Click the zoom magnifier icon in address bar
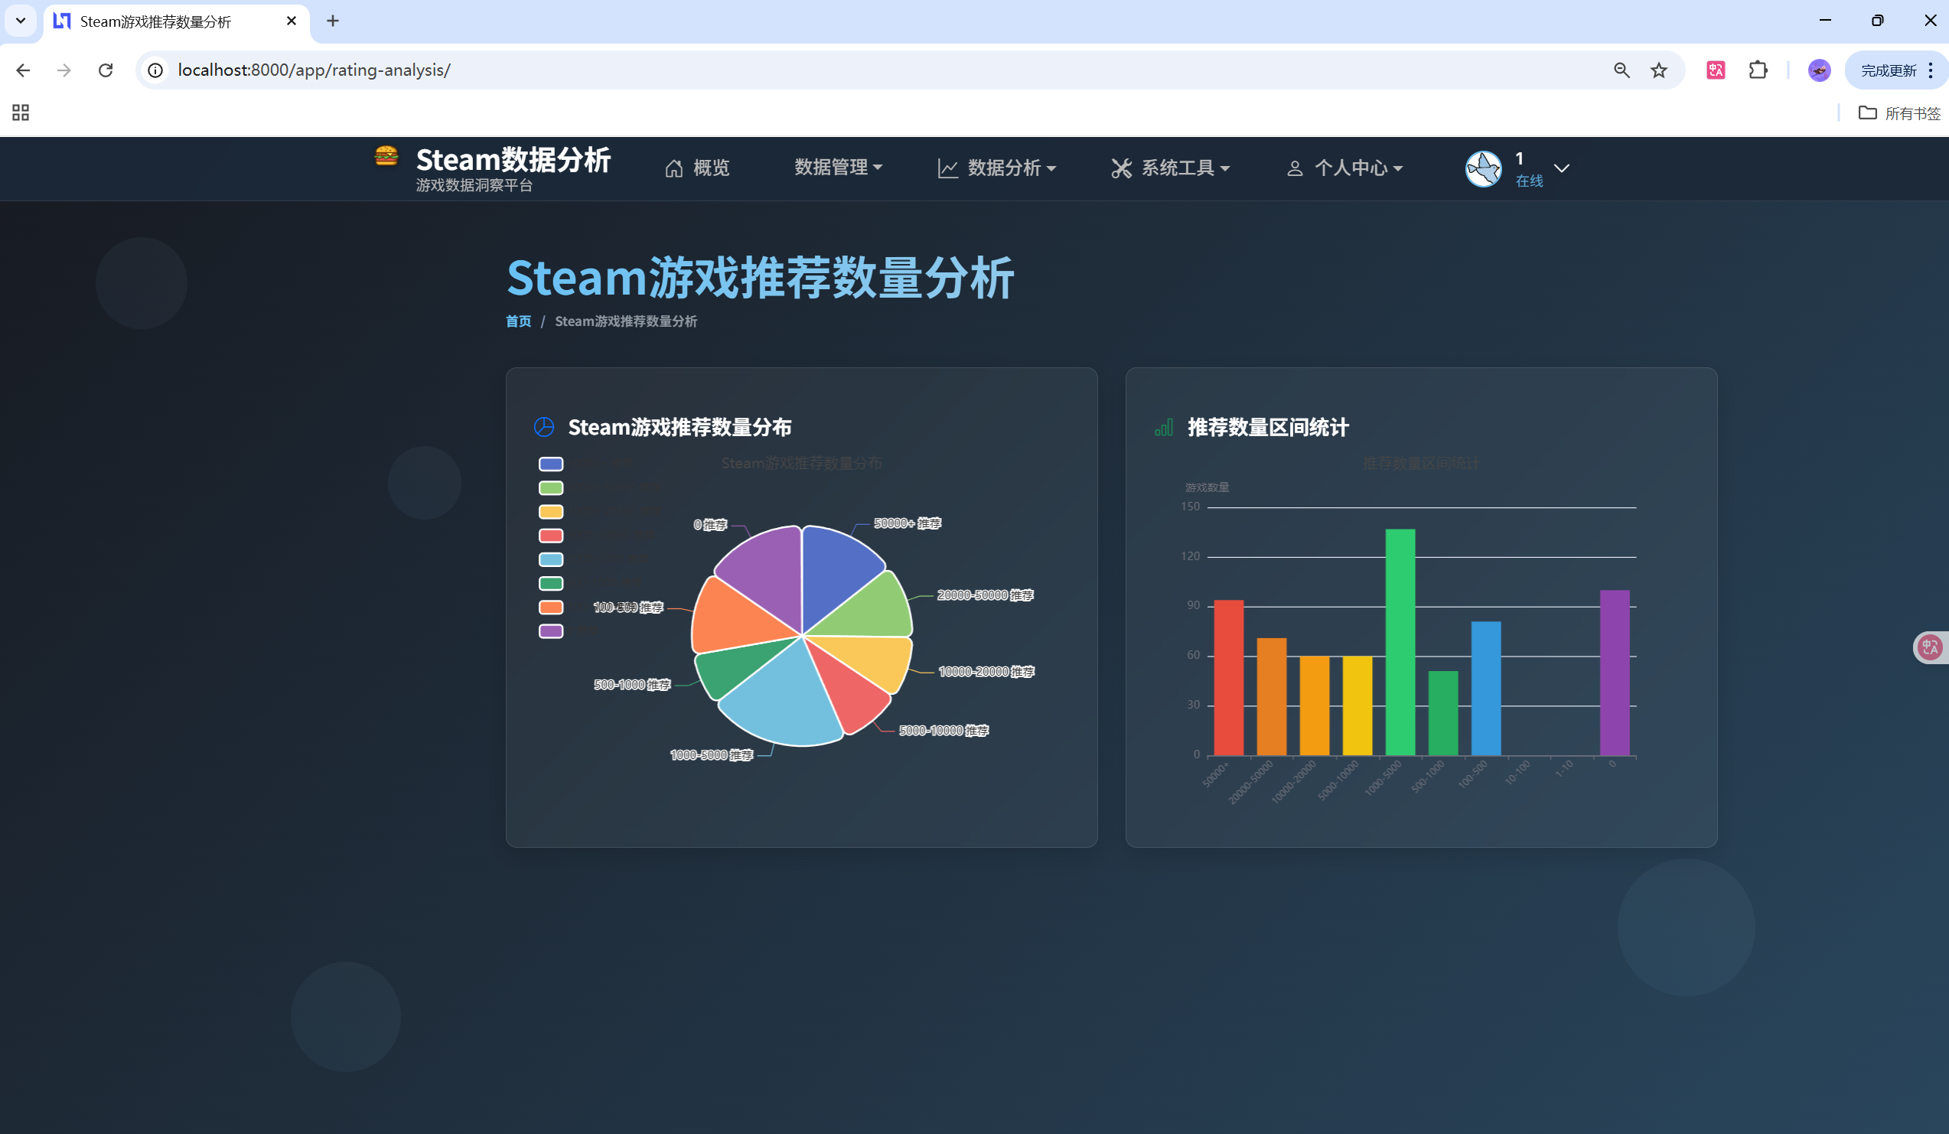 point(1621,70)
